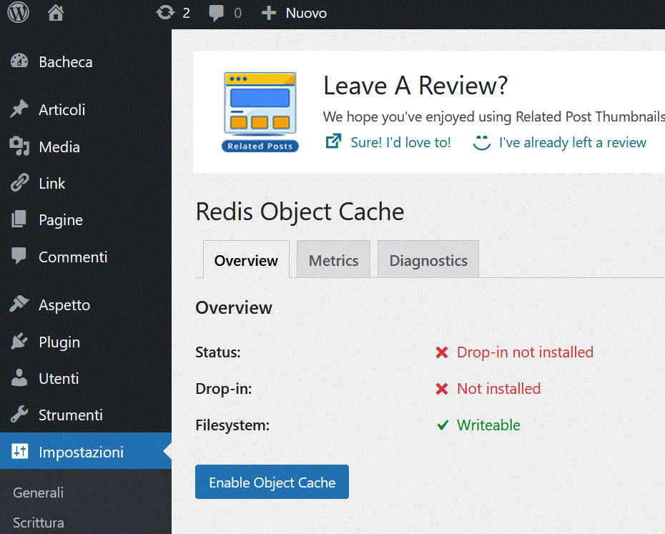Click the "Sure! I'd love to!" link
The width and height of the screenshot is (665, 534).
point(400,142)
